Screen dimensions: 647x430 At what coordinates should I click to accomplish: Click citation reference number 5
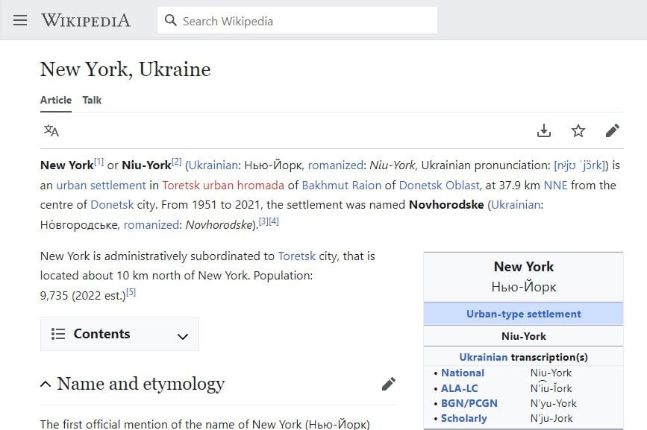[x=131, y=293]
